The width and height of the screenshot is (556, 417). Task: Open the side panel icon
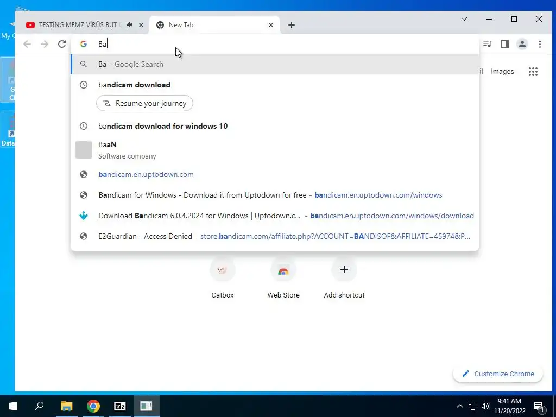(x=505, y=44)
